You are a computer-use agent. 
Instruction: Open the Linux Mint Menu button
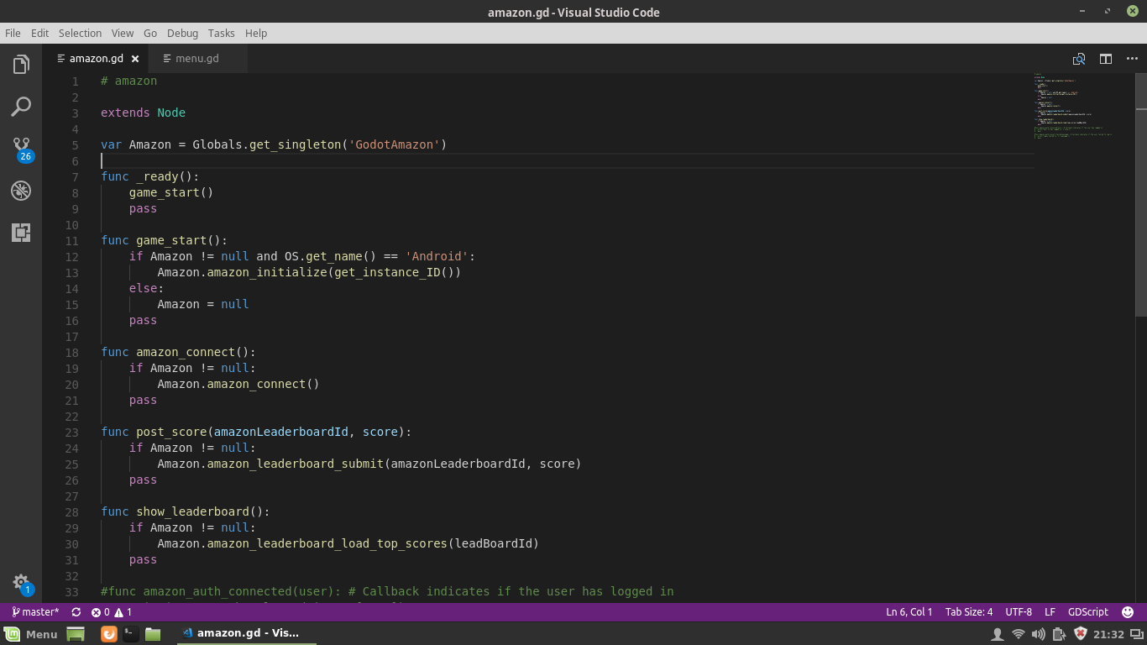point(31,634)
